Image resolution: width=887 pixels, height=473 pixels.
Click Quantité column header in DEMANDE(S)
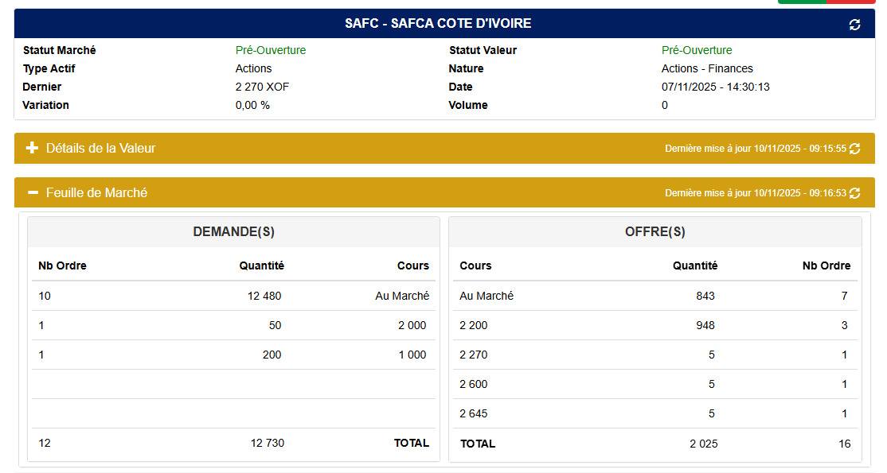[261, 266]
